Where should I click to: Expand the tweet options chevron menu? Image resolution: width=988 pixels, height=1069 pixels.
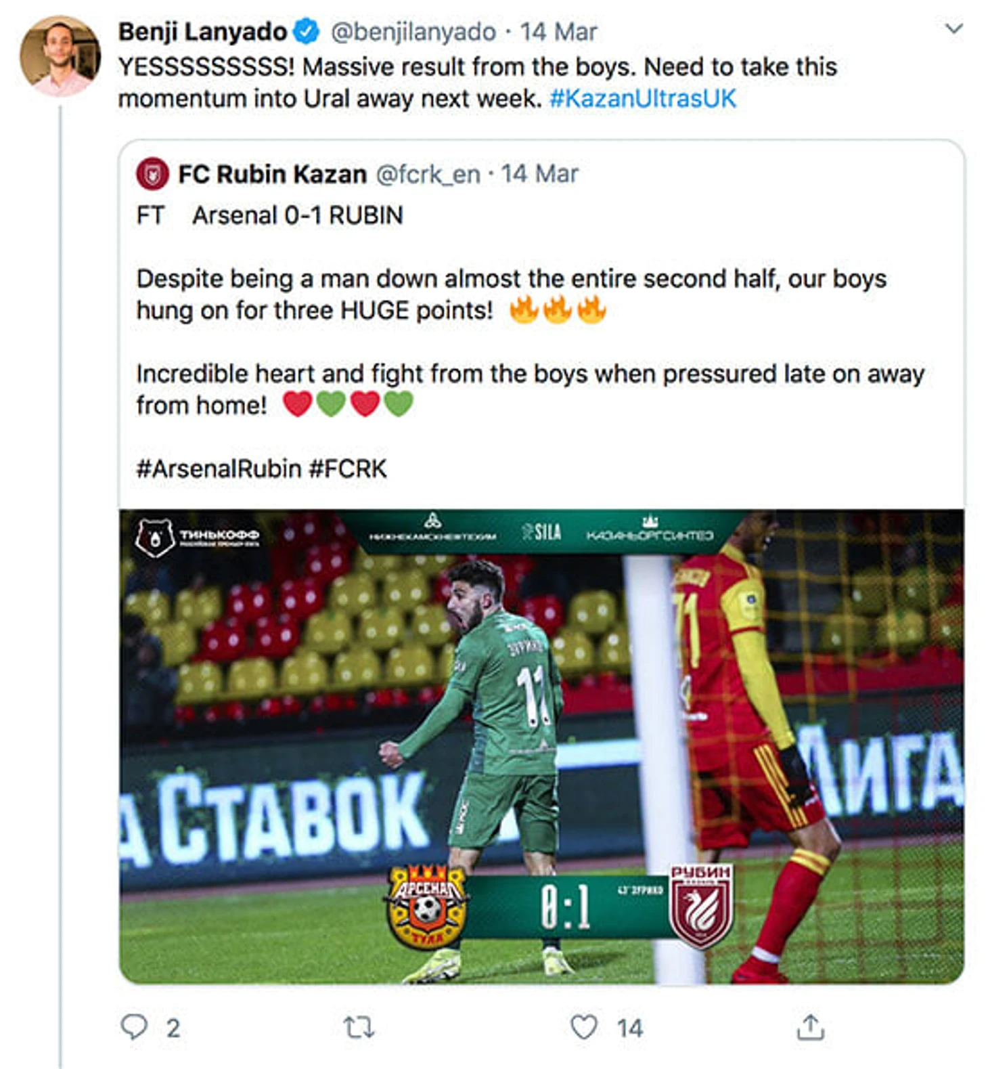(x=953, y=29)
